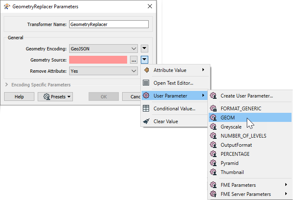Open the Remove Attribute dropdown
This screenshot has width=294, height=200.
[x=104, y=71]
